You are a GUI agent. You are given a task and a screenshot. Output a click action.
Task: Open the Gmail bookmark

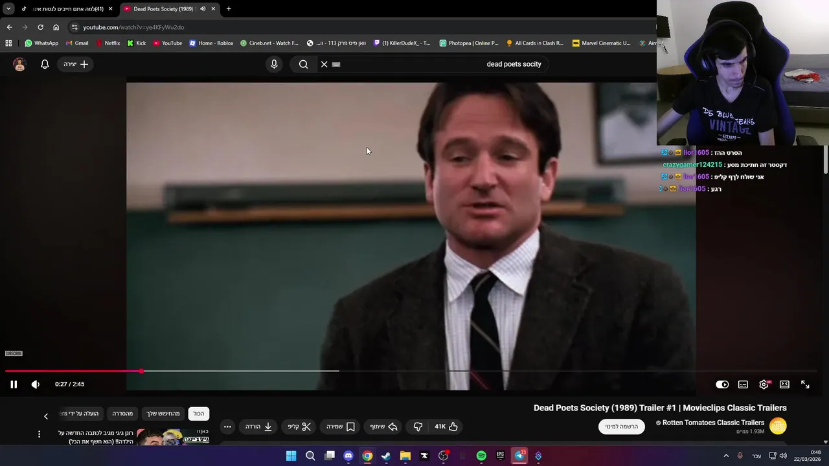[x=77, y=43]
